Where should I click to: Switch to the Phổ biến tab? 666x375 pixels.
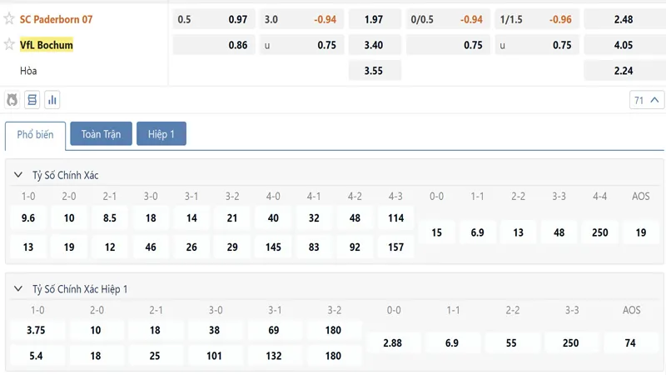pos(35,135)
